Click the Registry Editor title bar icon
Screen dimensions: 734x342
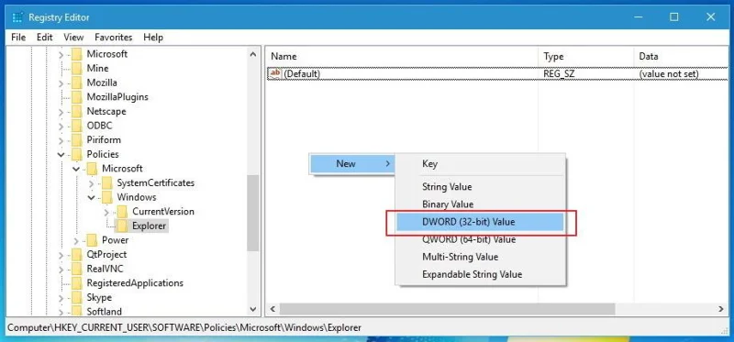[x=17, y=17]
